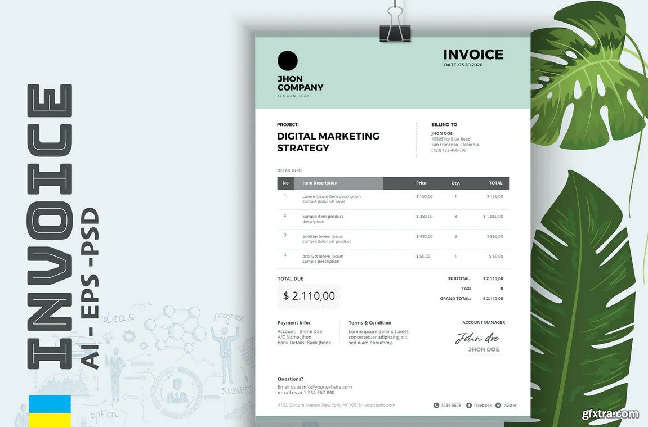Select the 'Item Description' column header
This screenshot has width=648, height=427.
pos(320,183)
